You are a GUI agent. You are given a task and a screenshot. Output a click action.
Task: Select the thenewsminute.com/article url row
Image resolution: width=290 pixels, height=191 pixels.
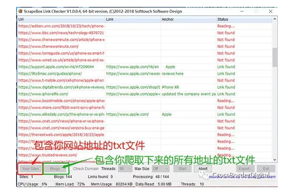[x=61, y=40]
